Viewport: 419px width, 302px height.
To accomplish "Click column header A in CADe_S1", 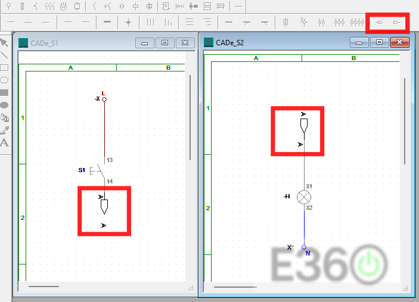I will tap(70, 67).
